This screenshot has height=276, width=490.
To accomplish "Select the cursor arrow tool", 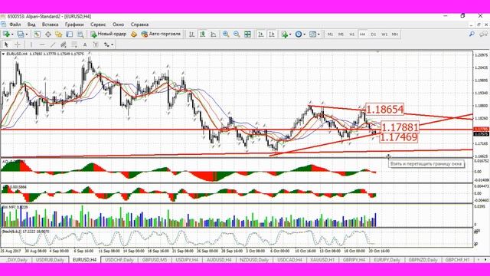I will click(x=6, y=44).
